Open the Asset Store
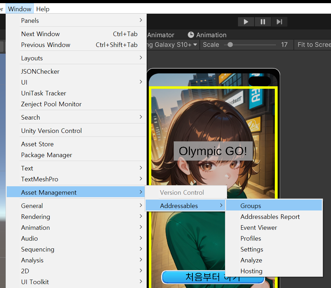Screen dimensions: 331x288 pos(77,144)
